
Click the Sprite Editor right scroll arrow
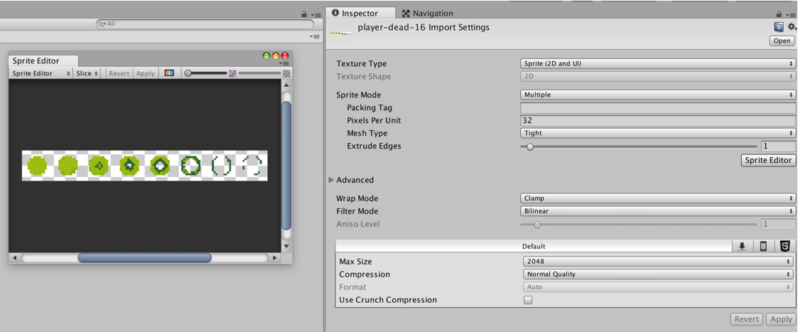coord(275,258)
